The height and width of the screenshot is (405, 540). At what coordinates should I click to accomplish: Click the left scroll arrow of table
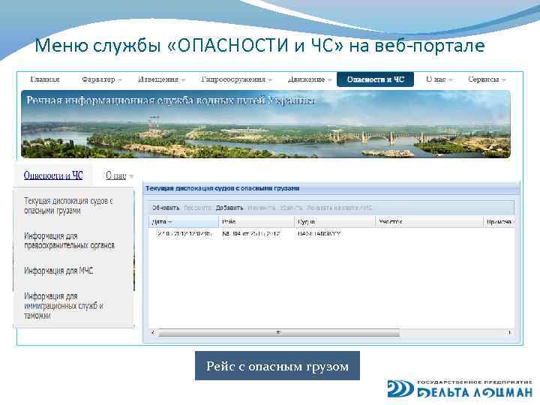tap(153, 333)
